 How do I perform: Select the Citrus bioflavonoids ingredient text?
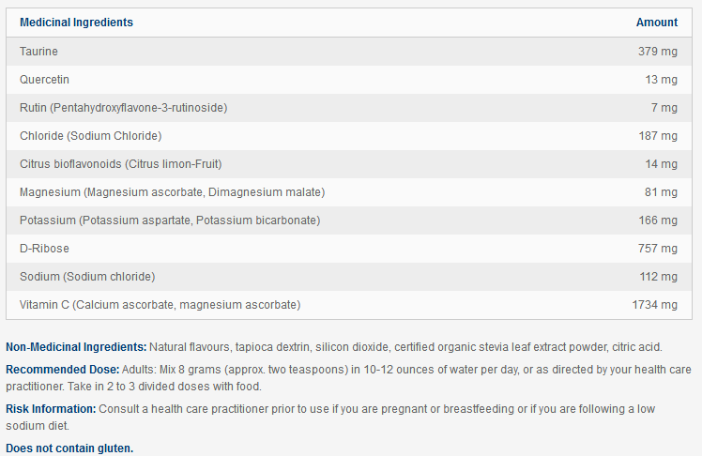(120, 164)
